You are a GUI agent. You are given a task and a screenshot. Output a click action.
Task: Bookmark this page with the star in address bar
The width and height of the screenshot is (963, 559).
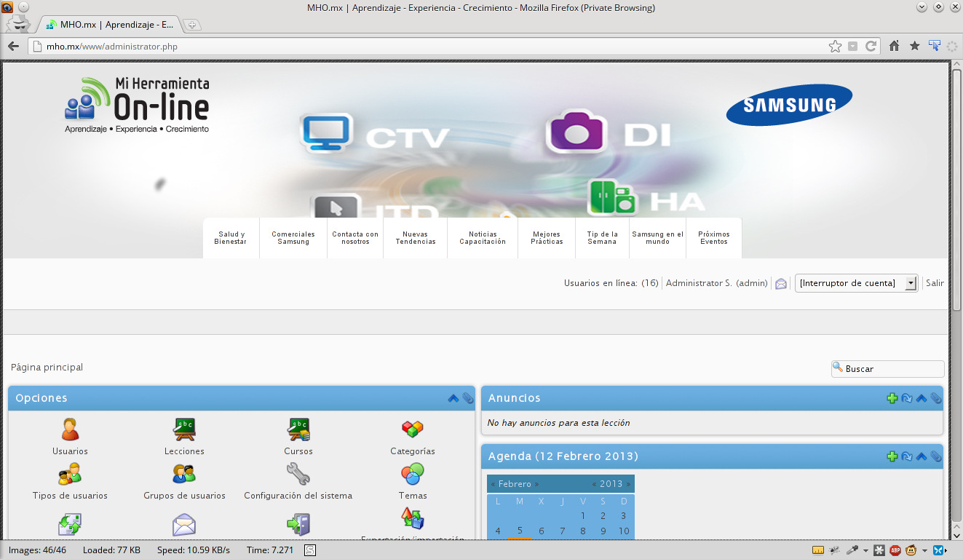[x=835, y=46]
